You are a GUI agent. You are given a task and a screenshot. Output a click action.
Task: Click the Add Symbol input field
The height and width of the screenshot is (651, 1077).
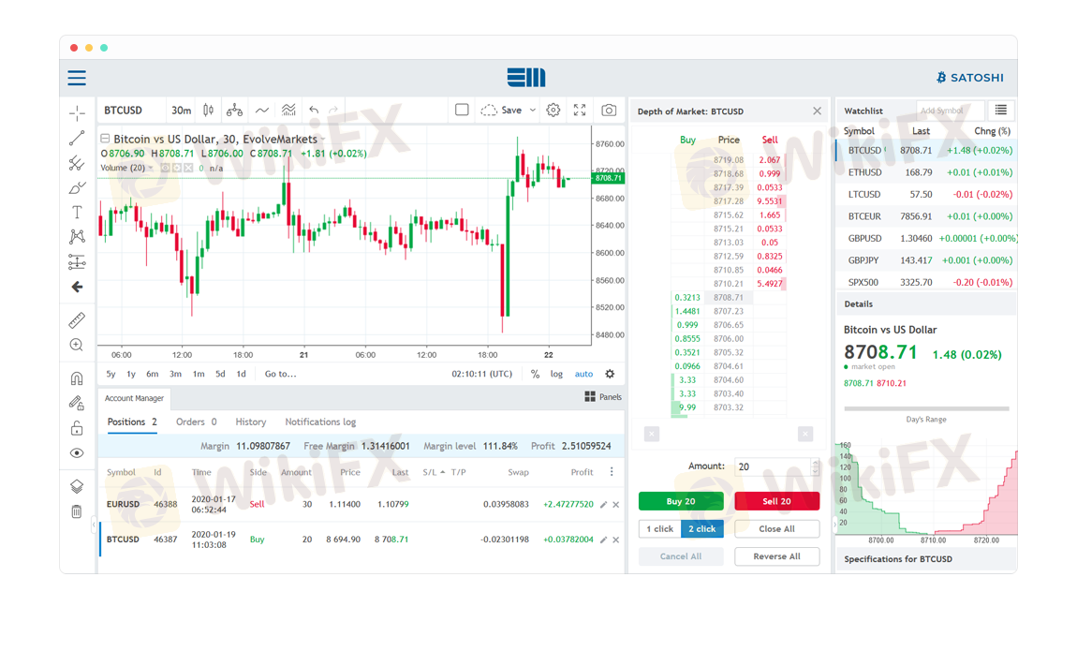(950, 111)
